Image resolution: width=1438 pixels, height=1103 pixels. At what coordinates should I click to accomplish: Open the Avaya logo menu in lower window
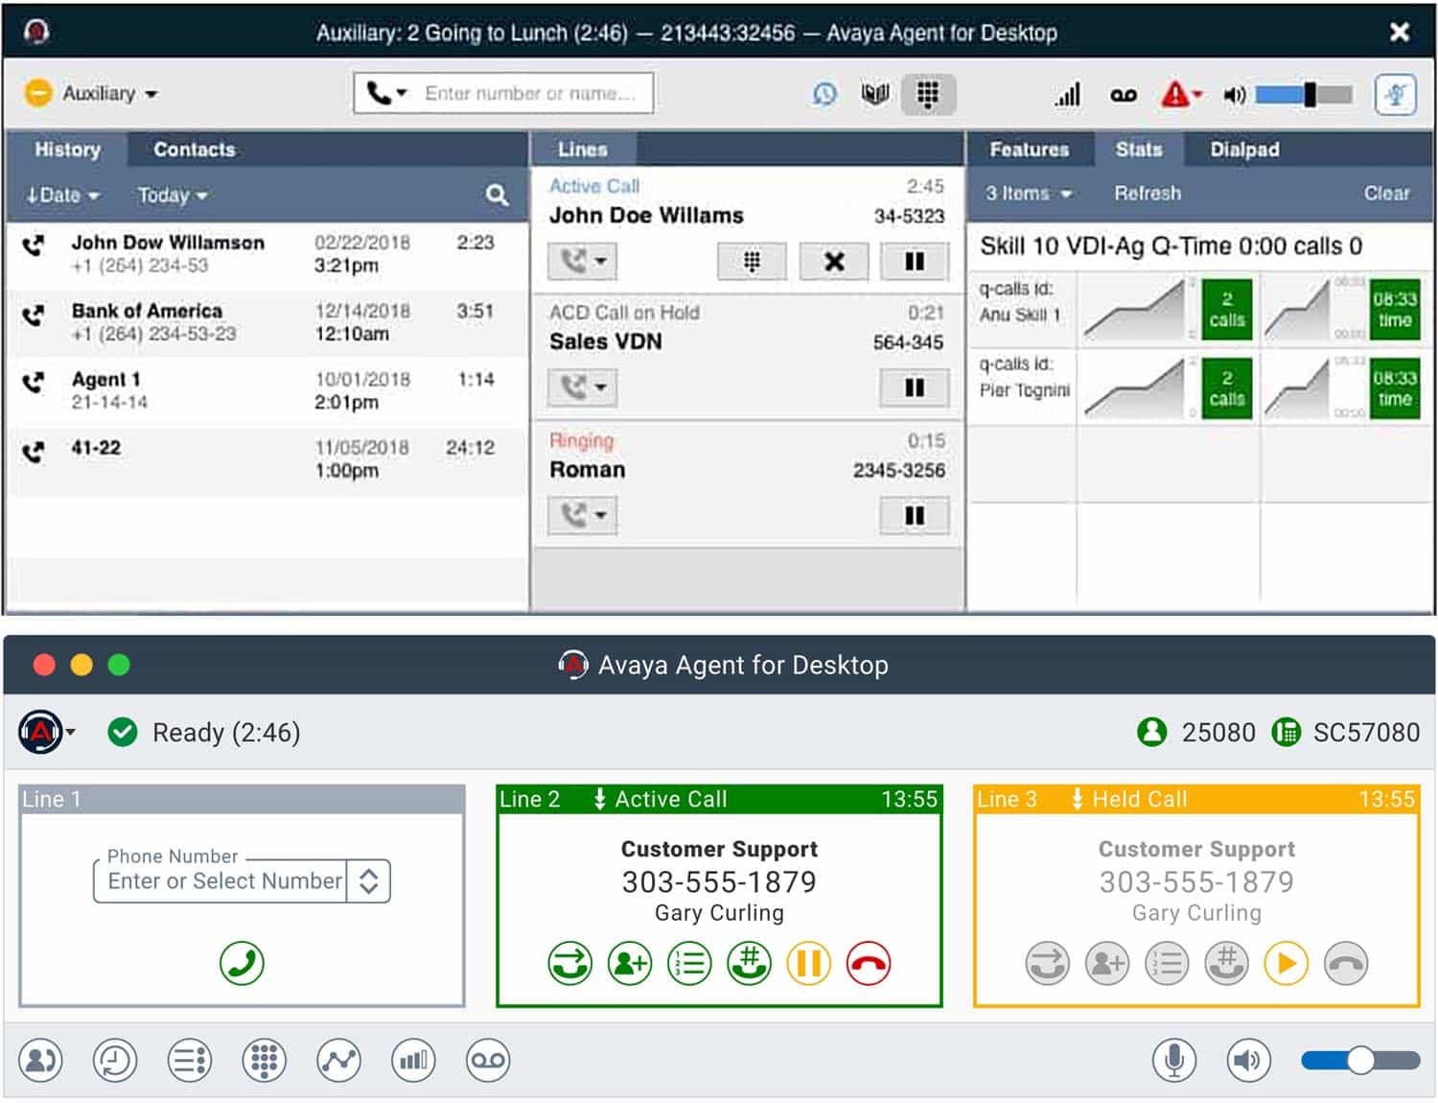point(45,733)
